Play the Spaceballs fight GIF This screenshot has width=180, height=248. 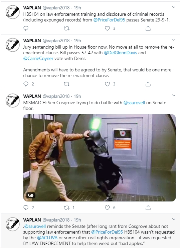[x=100, y=158]
